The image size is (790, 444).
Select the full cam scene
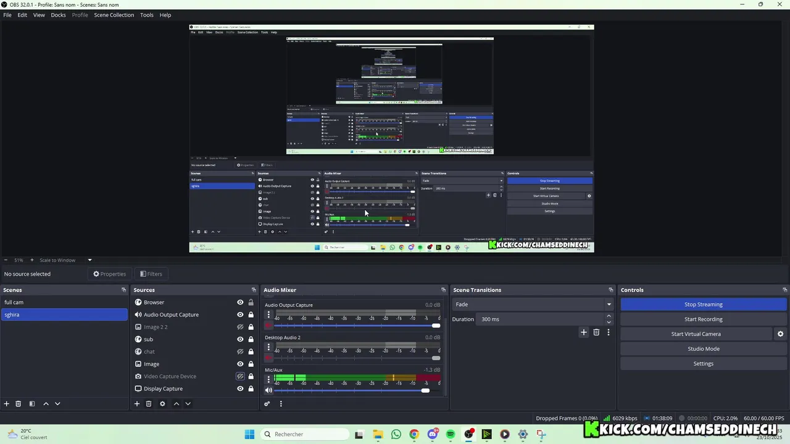64,302
